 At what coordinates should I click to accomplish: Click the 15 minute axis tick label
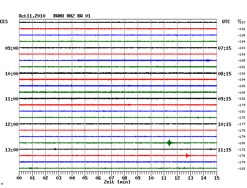coord(217,178)
